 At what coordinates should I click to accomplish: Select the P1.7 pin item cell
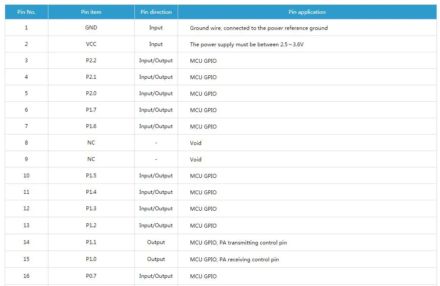[91, 110]
